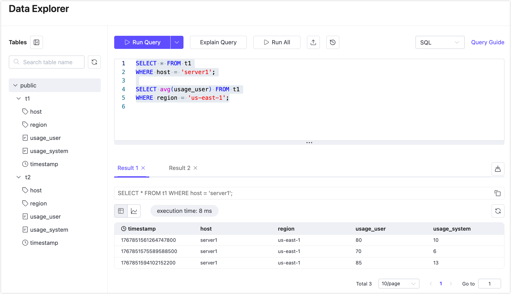Collapse the Tables sidebar panel
The height and width of the screenshot is (294, 511).
point(36,42)
